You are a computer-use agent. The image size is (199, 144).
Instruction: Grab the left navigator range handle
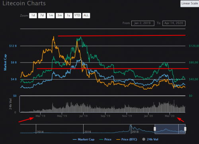155,129
